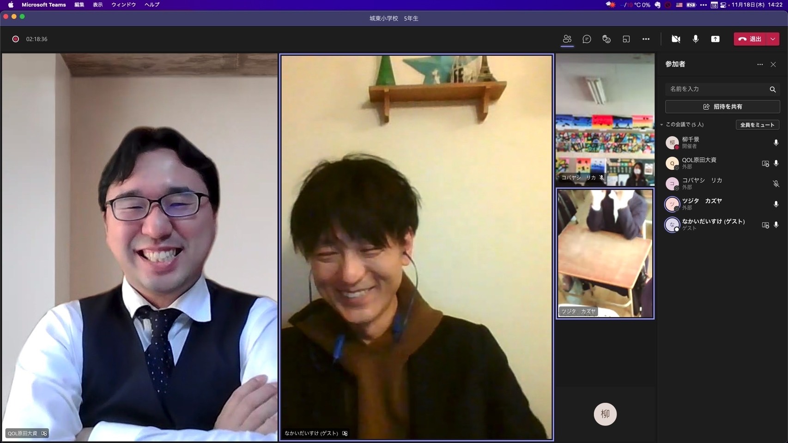Viewport: 788px width, 443px height.
Task: Open the 表示 menu in menu bar
Action: (x=97, y=5)
